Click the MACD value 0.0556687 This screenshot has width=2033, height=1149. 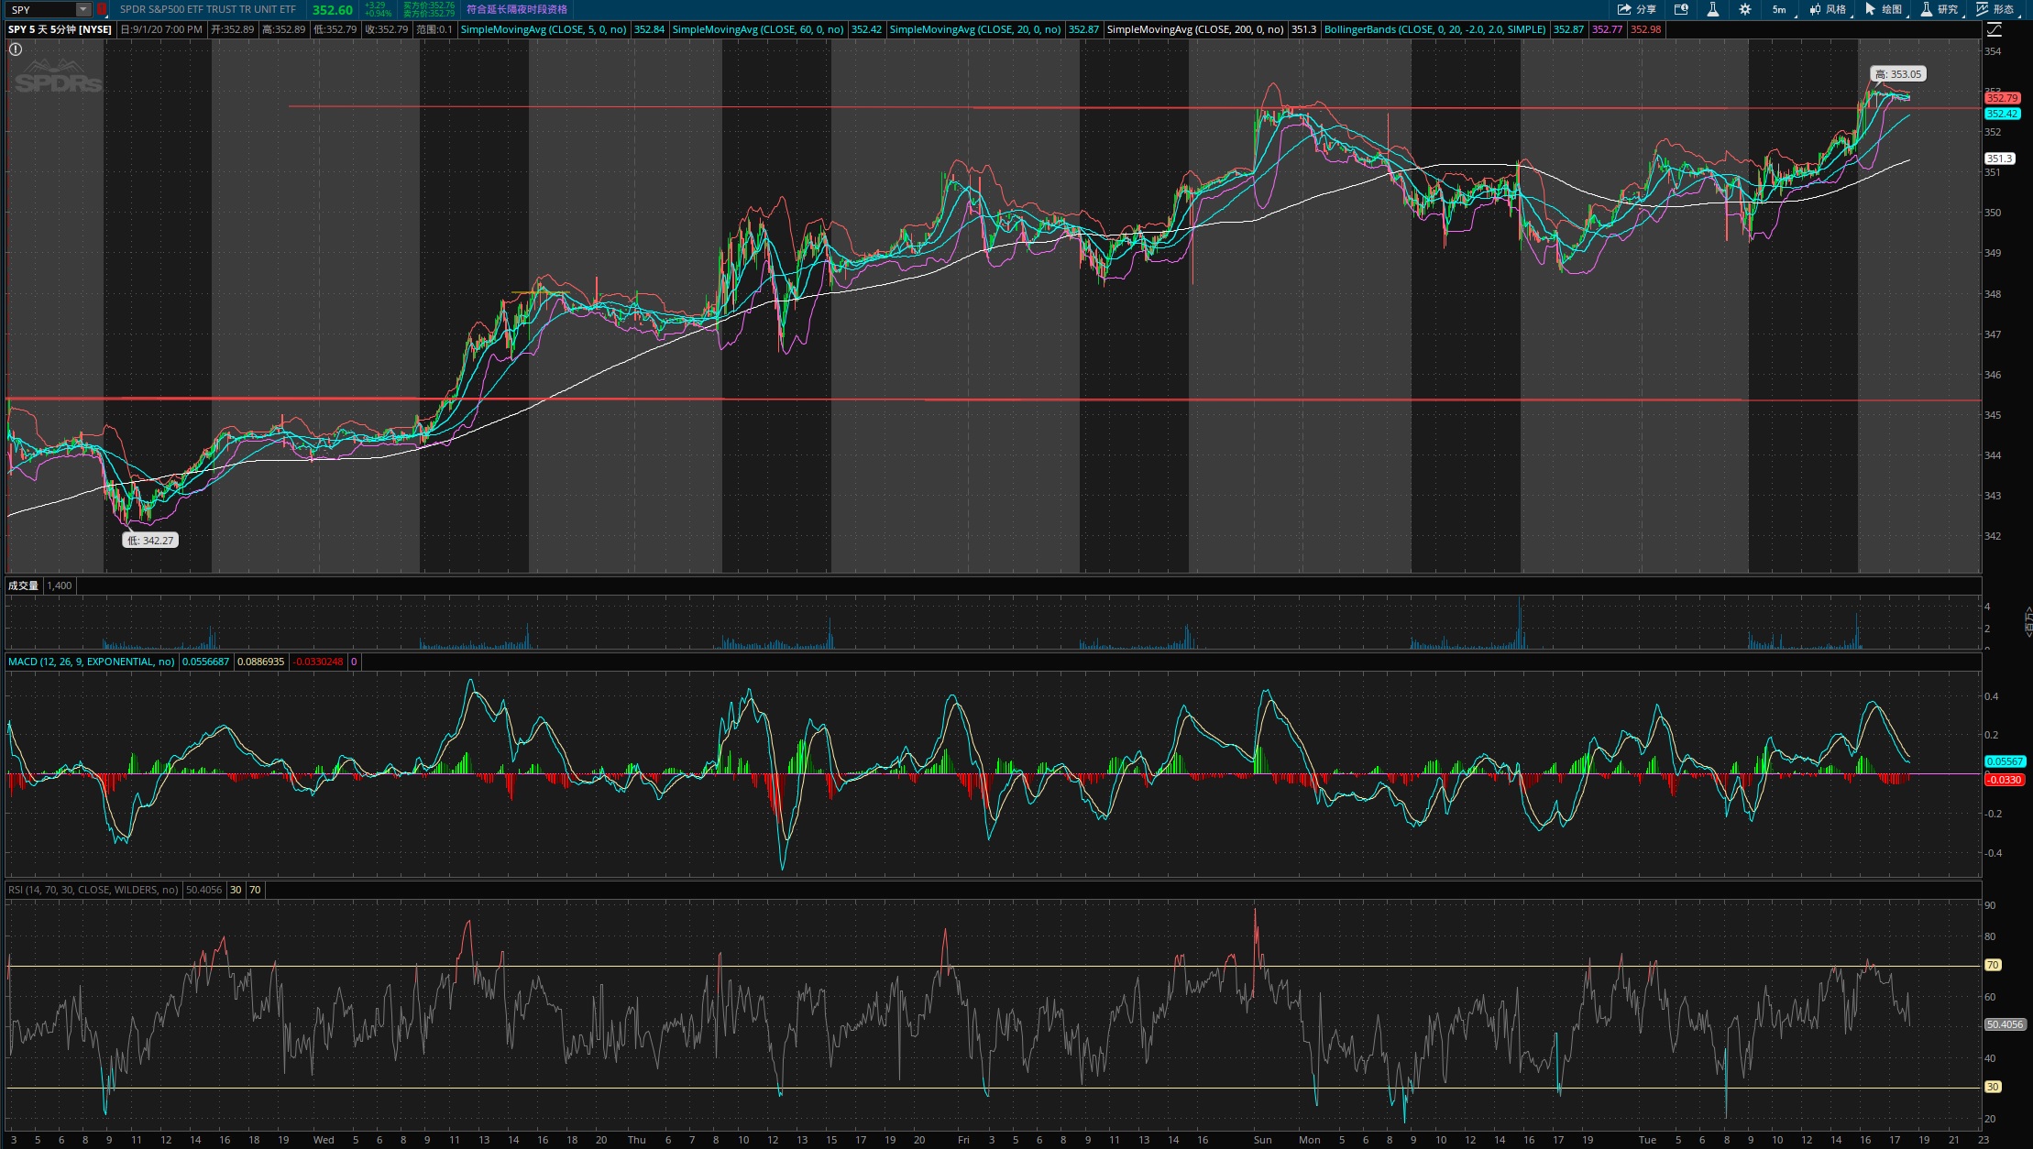click(206, 662)
